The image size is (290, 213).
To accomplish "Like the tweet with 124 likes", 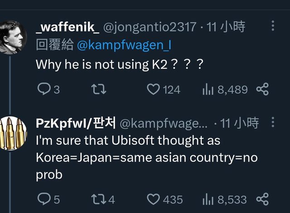I will tap(154, 90).
